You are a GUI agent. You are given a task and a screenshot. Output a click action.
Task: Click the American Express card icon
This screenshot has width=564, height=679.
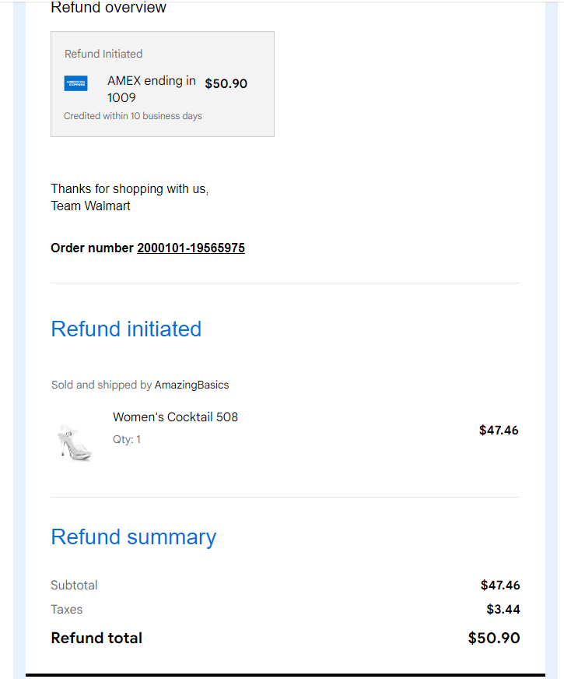(x=75, y=83)
